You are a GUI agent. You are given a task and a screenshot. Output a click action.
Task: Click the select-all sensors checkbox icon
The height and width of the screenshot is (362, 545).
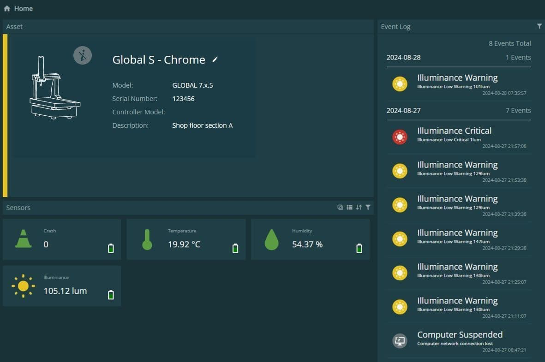(x=340, y=208)
